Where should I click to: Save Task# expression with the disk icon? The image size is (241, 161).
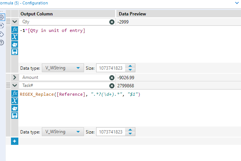pos(15,116)
